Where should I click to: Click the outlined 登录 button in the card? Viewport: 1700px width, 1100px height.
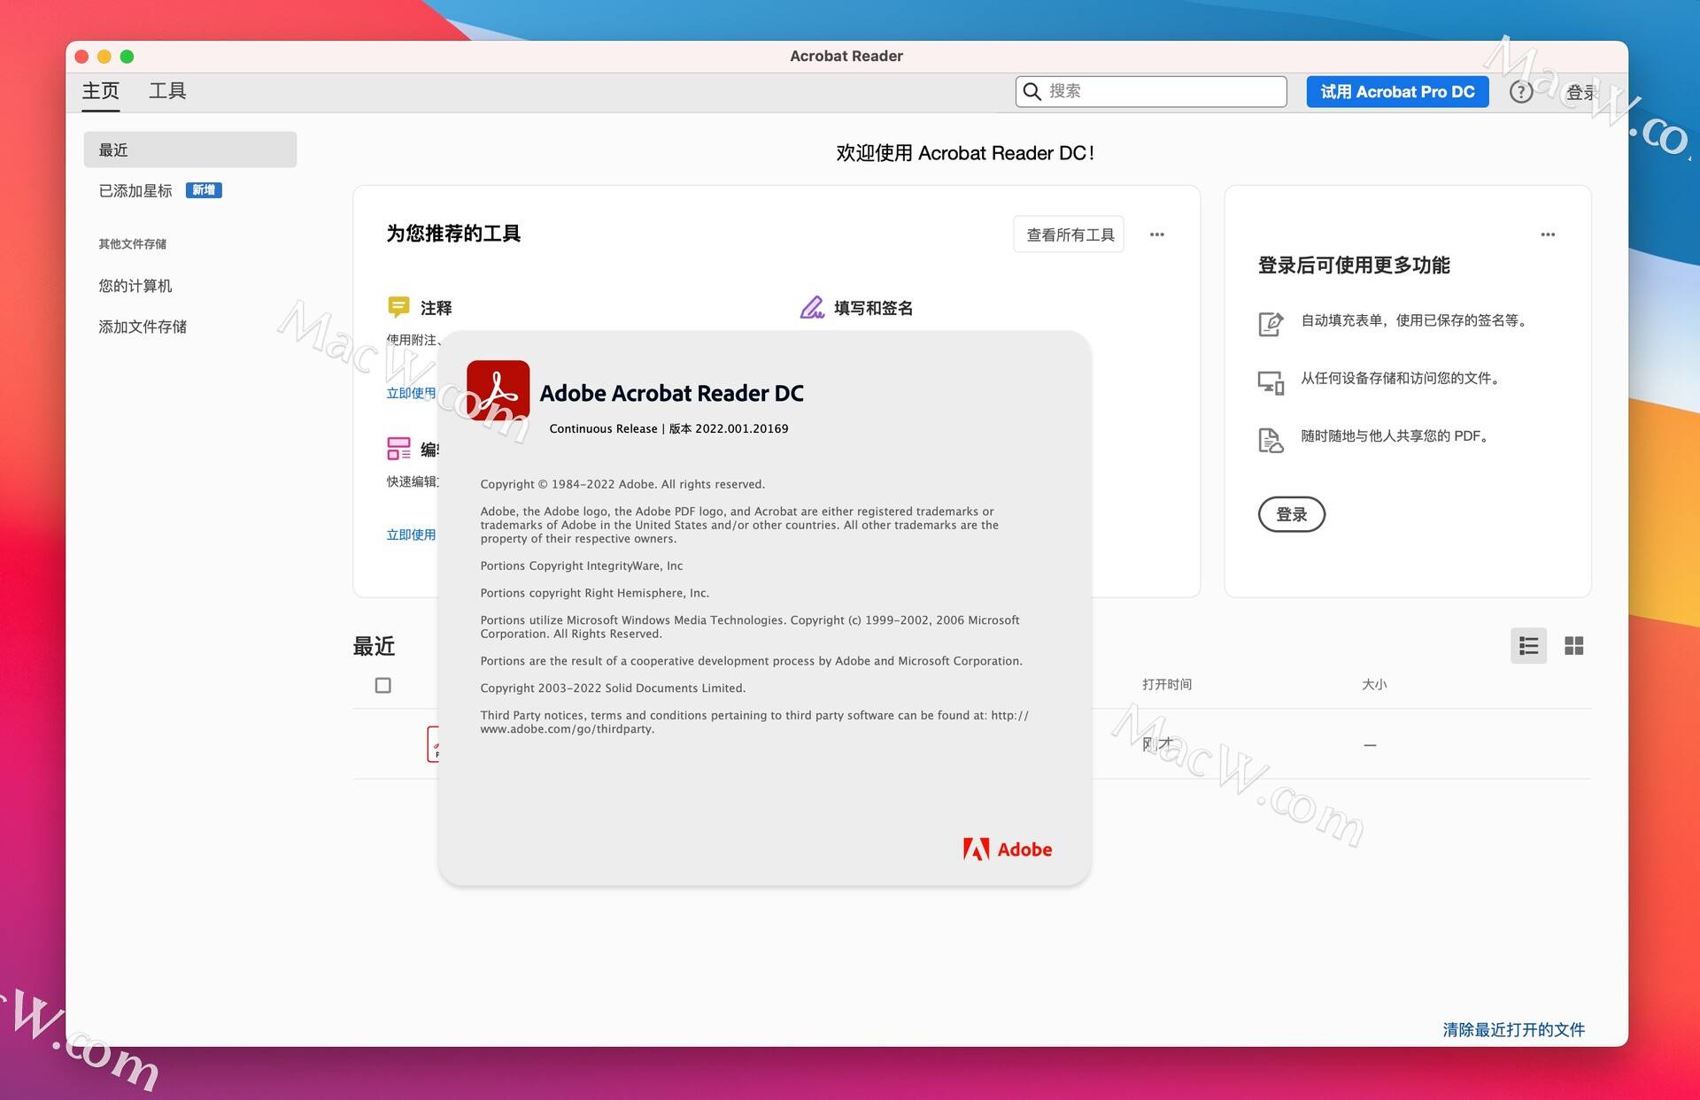1291,514
